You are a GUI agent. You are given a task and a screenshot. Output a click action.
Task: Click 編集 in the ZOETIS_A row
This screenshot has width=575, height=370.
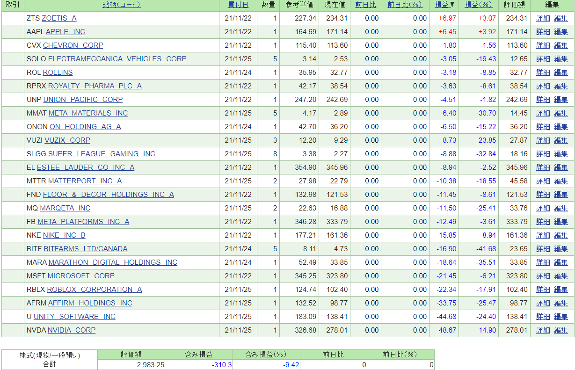tap(561, 18)
